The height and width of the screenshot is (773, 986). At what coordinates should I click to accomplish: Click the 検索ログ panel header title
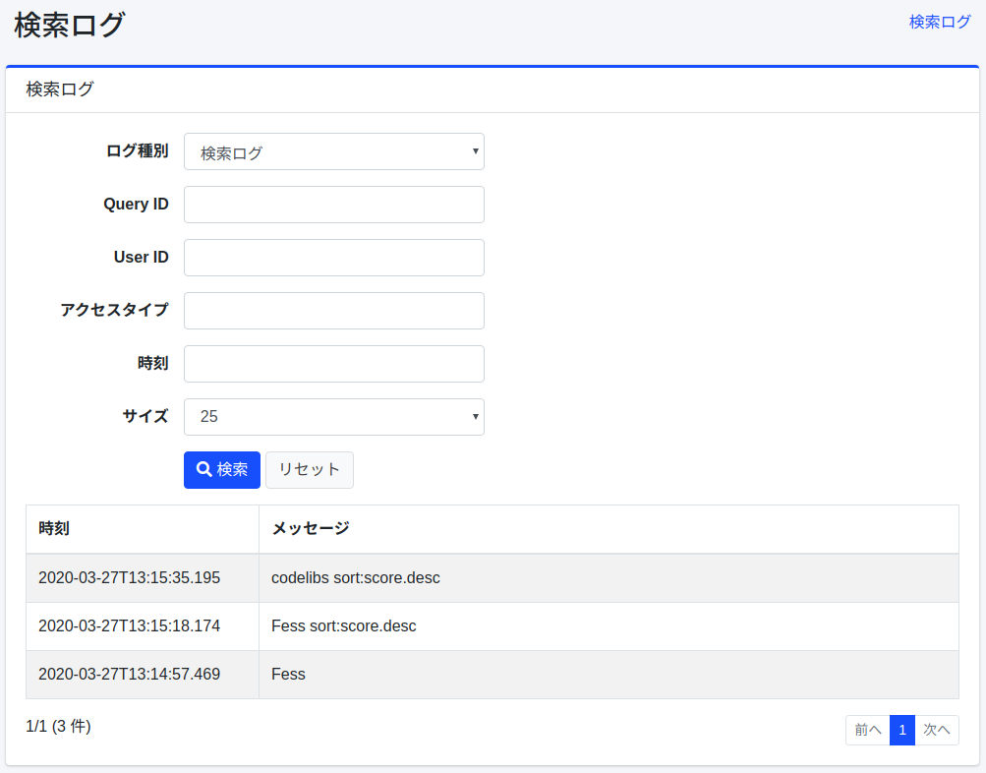tap(60, 89)
